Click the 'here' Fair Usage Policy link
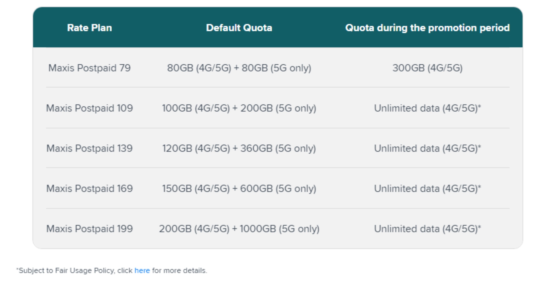 coord(142,270)
